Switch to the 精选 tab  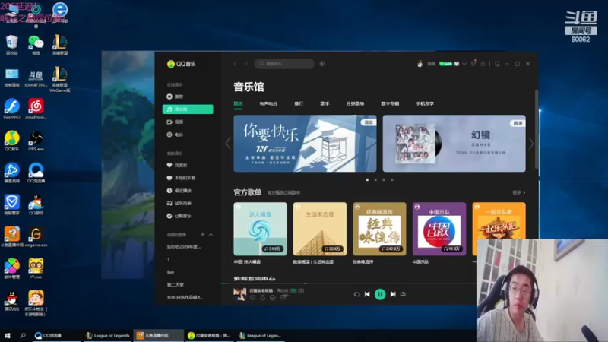tap(238, 103)
